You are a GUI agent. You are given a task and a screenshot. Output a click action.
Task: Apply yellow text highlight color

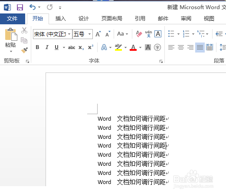(x=118, y=47)
